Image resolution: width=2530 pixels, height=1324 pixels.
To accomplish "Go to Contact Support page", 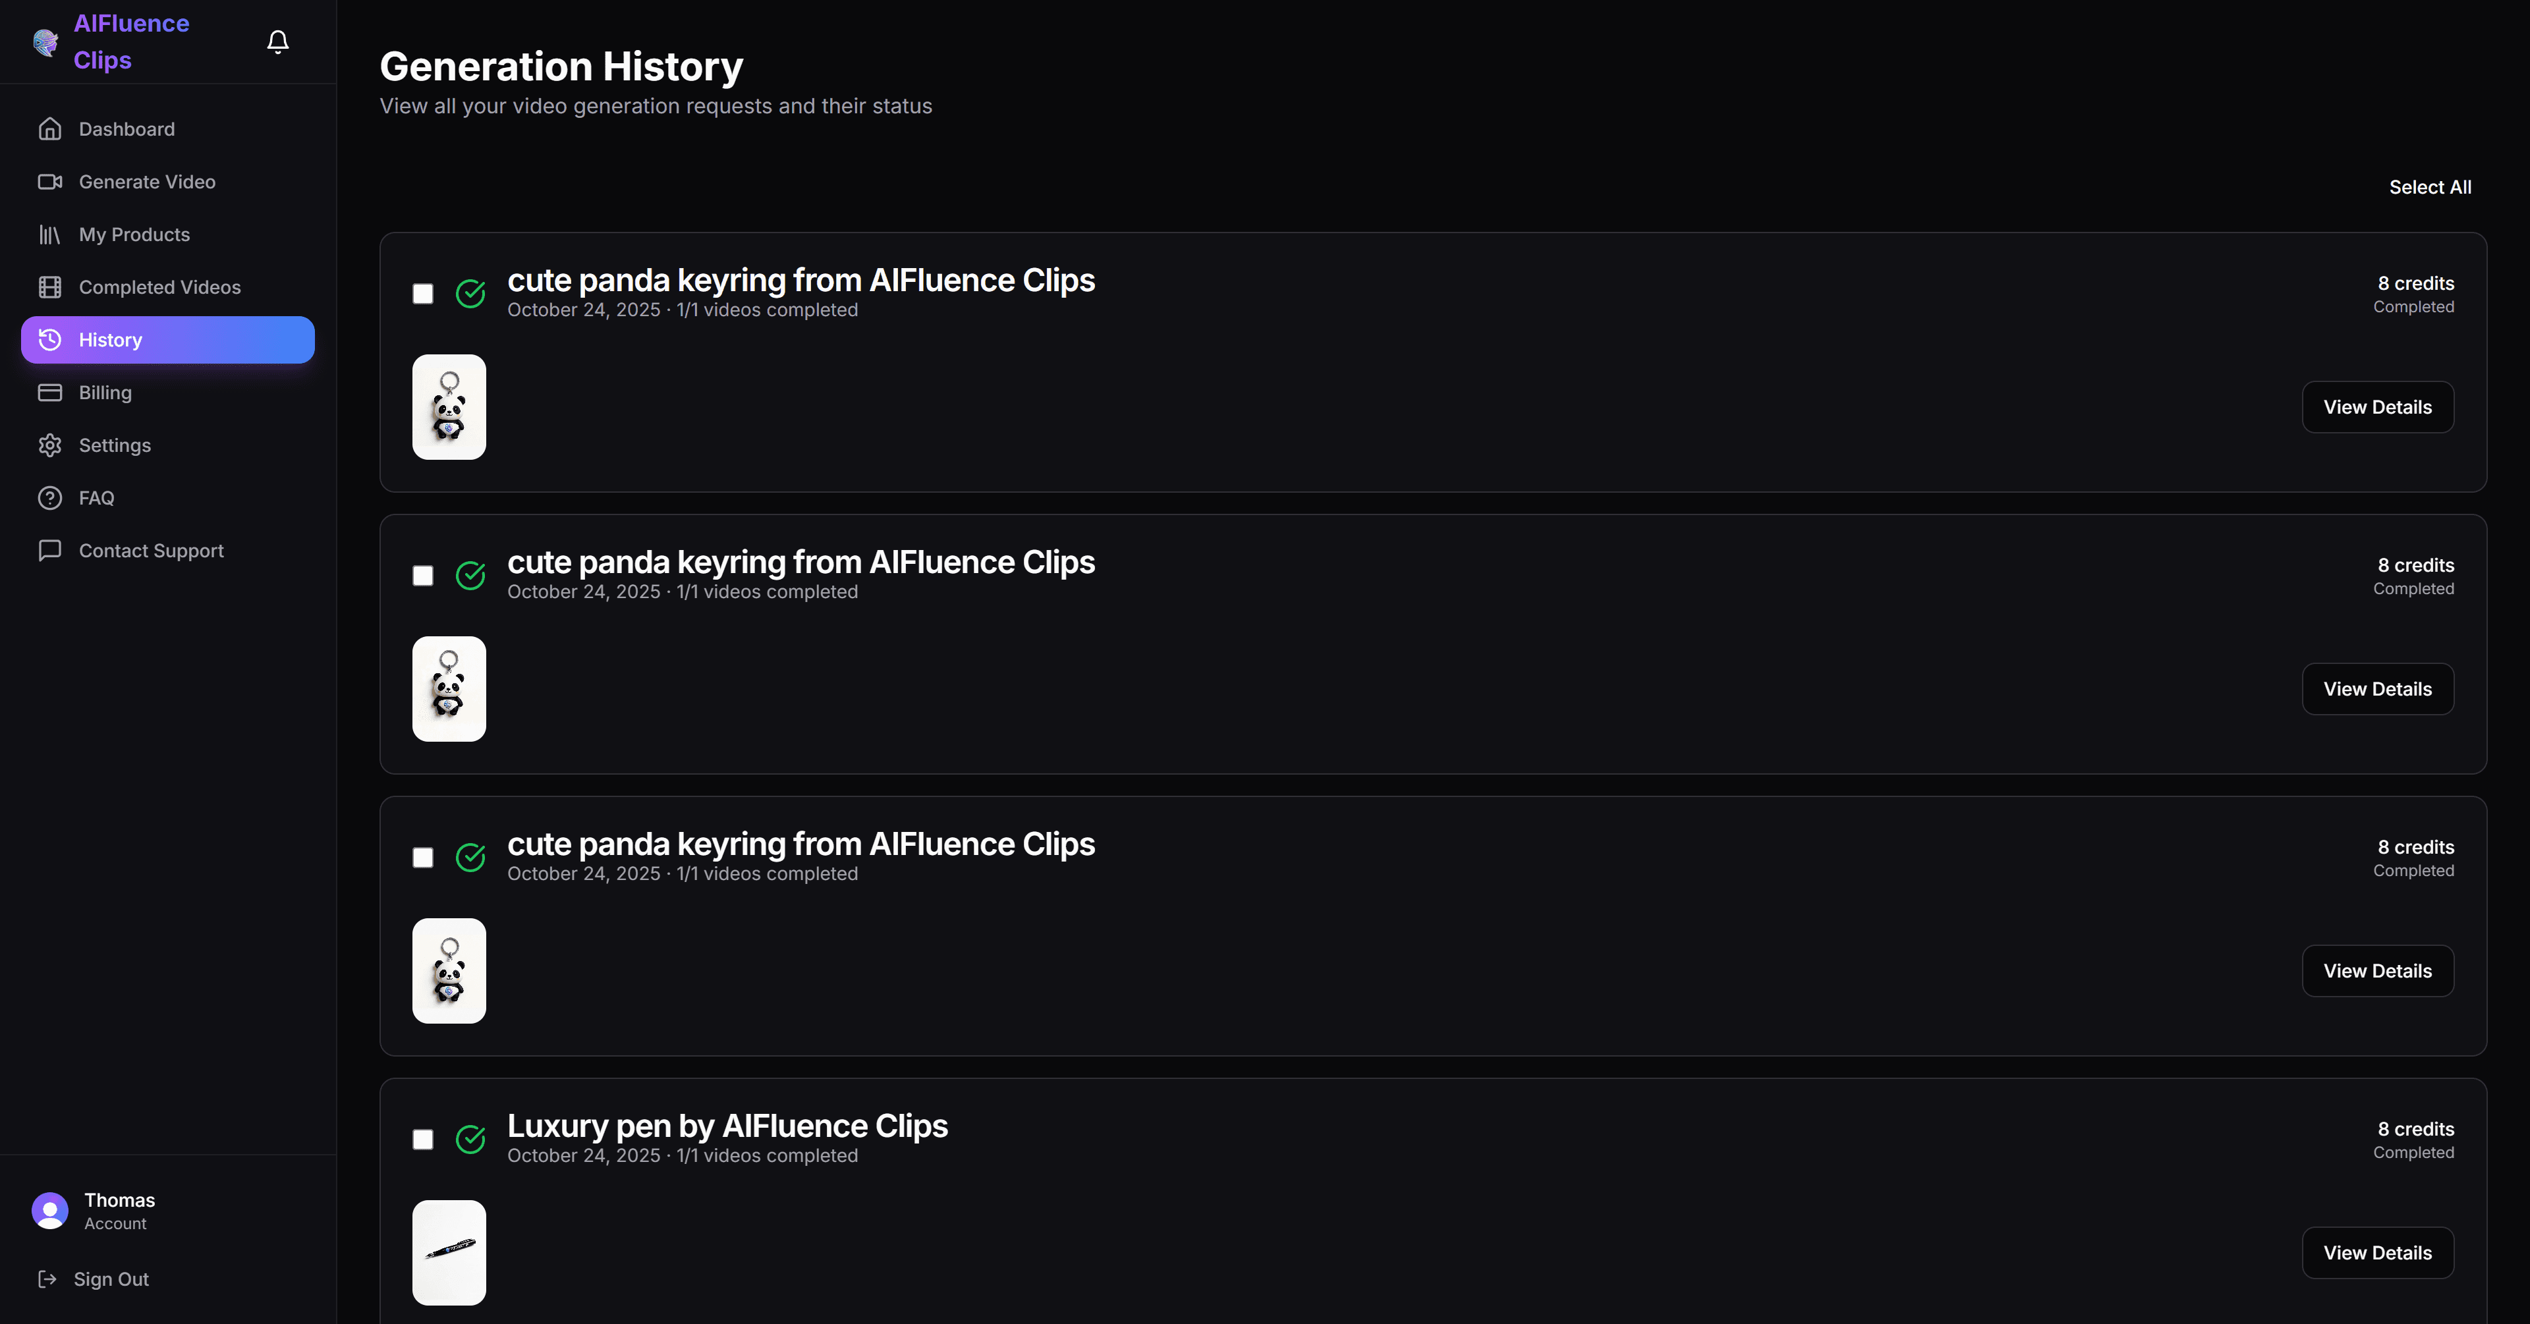I will (152, 551).
